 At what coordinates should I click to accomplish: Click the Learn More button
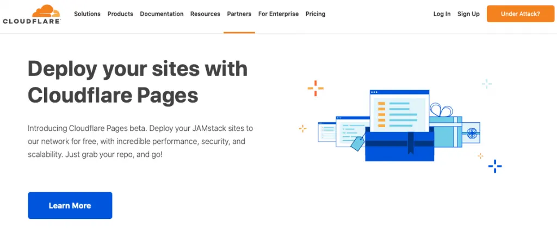70,205
